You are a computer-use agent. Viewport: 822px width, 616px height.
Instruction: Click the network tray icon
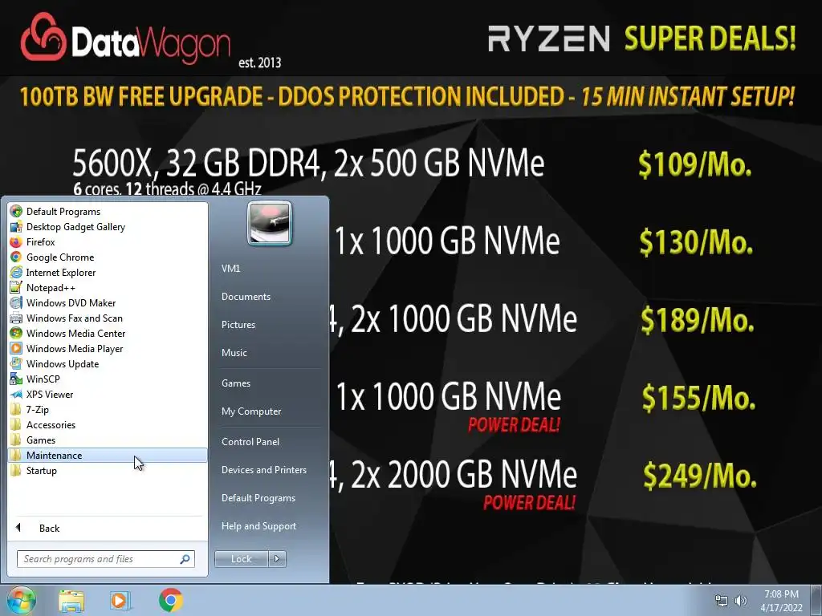click(722, 601)
